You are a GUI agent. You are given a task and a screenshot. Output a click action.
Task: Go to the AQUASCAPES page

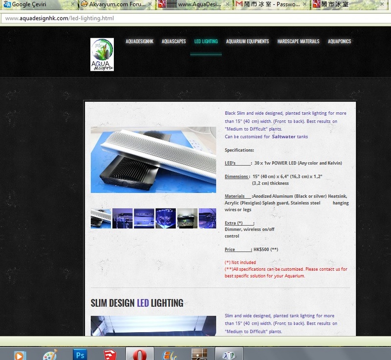174,42
